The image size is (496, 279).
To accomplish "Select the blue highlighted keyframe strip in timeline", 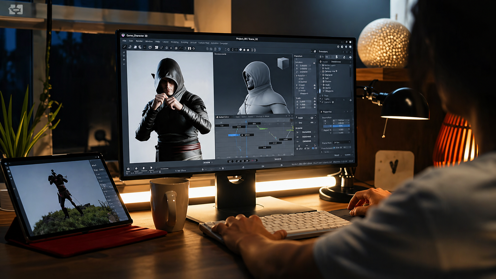I will (234, 135).
